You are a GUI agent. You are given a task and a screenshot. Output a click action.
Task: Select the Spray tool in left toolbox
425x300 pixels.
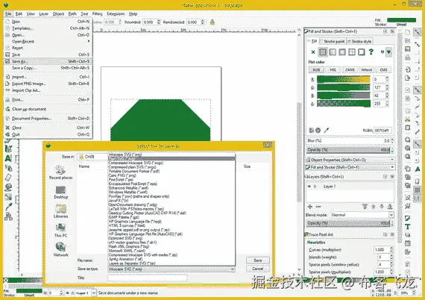(8, 168)
